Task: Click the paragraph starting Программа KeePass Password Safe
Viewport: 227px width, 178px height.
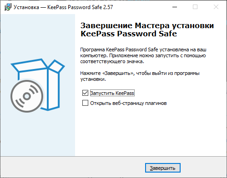Action: (143, 55)
